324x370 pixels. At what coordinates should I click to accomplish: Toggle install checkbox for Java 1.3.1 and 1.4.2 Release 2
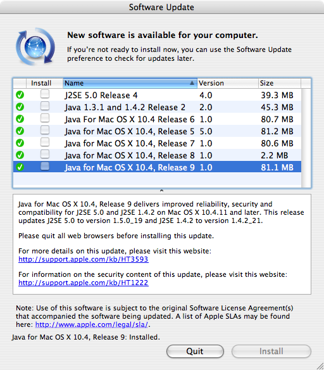(45, 106)
